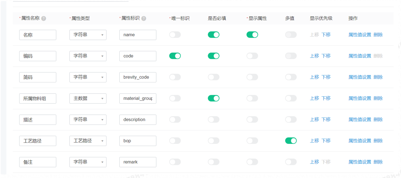The height and width of the screenshot is (178, 401).
Task: Open 属性类型 dropdown for 备注 row
Action: [x=88, y=162]
